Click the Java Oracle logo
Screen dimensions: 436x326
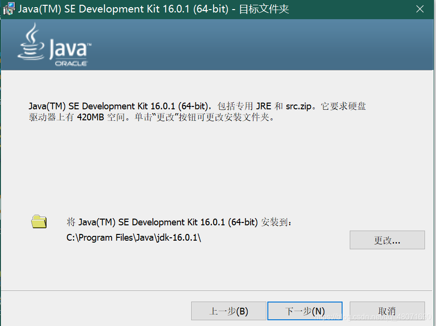tap(55, 45)
